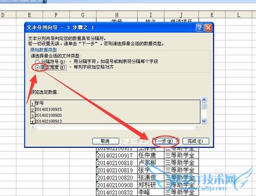Click cell containing 201402100820

(117, 178)
